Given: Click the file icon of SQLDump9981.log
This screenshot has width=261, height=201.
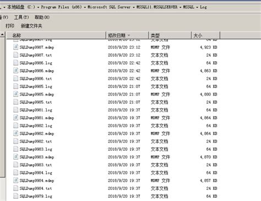Looking at the screenshot, I should coord(16,110).
